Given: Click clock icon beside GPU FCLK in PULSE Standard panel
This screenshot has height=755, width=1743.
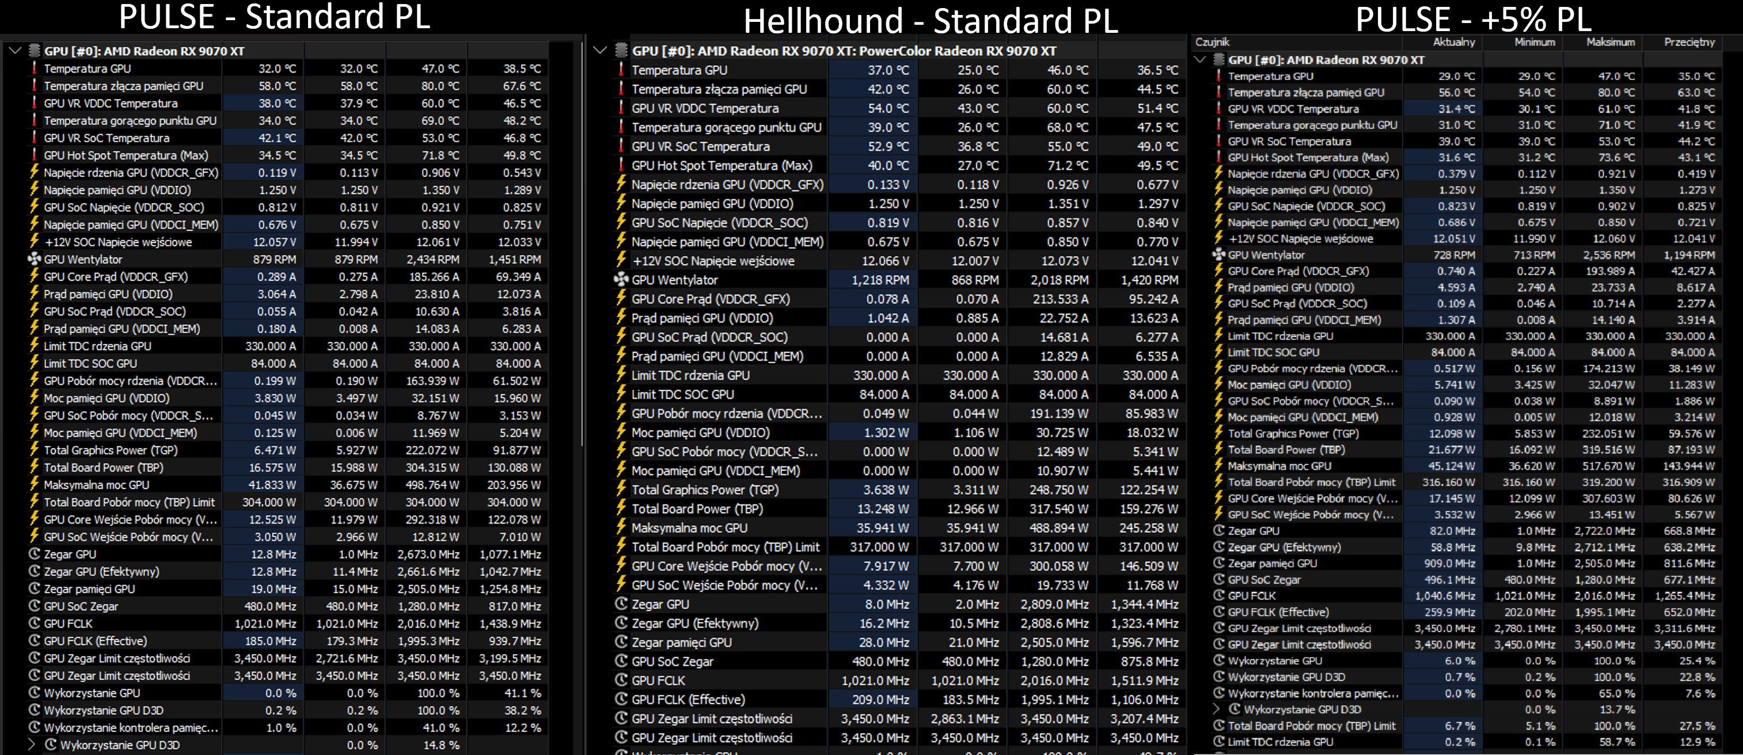Looking at the screenshot, I should click(x=34, y=623).
